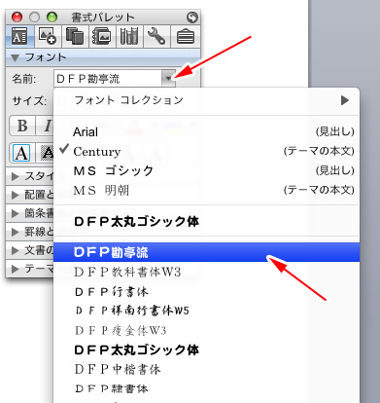Open the Compatibility Report wrench icon
The height and width of the screenshot is (403, 380).
[156, 36]
